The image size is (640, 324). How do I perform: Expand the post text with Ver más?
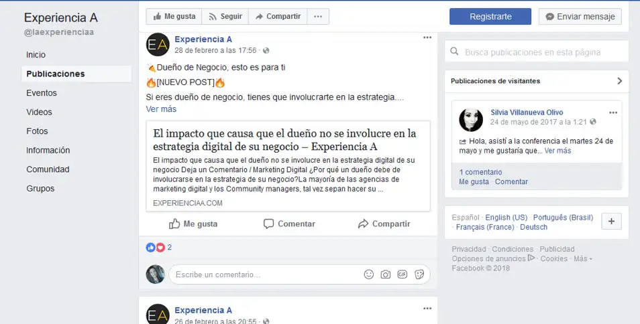click(x=161, y=109)
